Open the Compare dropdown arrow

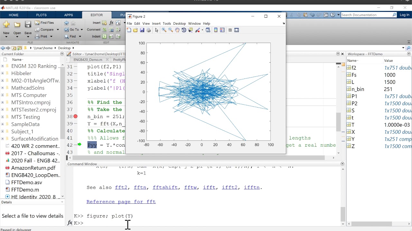coord(58,30)
